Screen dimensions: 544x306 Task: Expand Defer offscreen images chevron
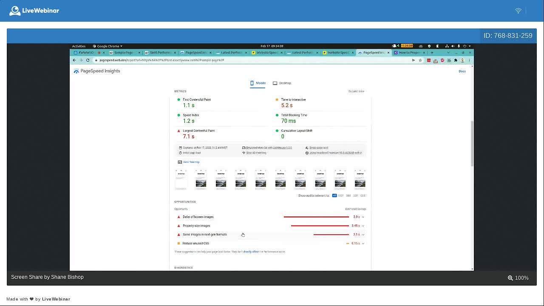(363, 217)
